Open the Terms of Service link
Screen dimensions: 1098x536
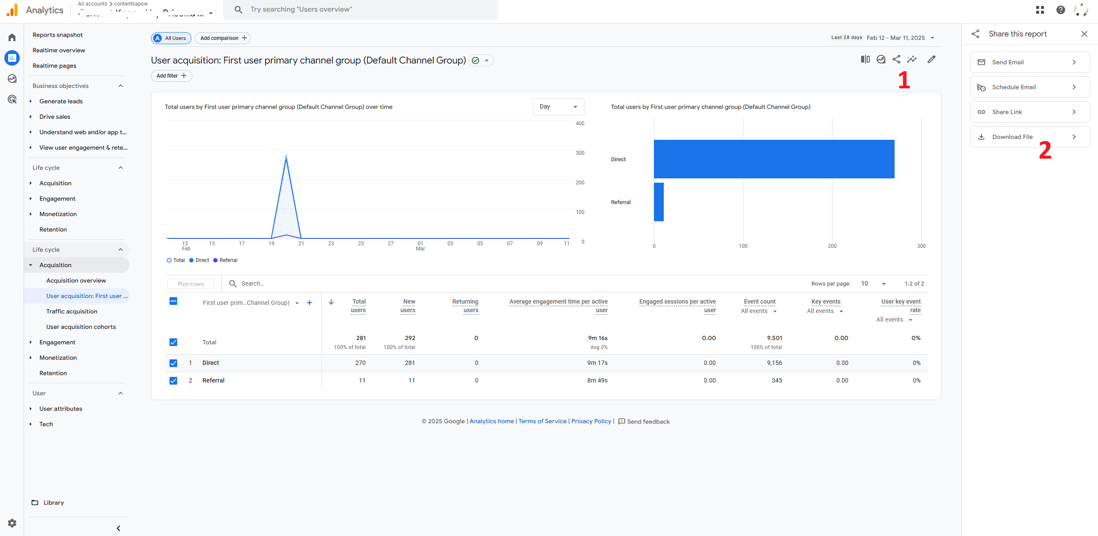click(x=542, y=421)
